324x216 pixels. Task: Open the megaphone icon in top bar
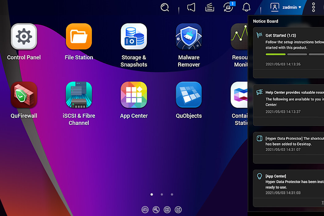click(x=191, y=7)
